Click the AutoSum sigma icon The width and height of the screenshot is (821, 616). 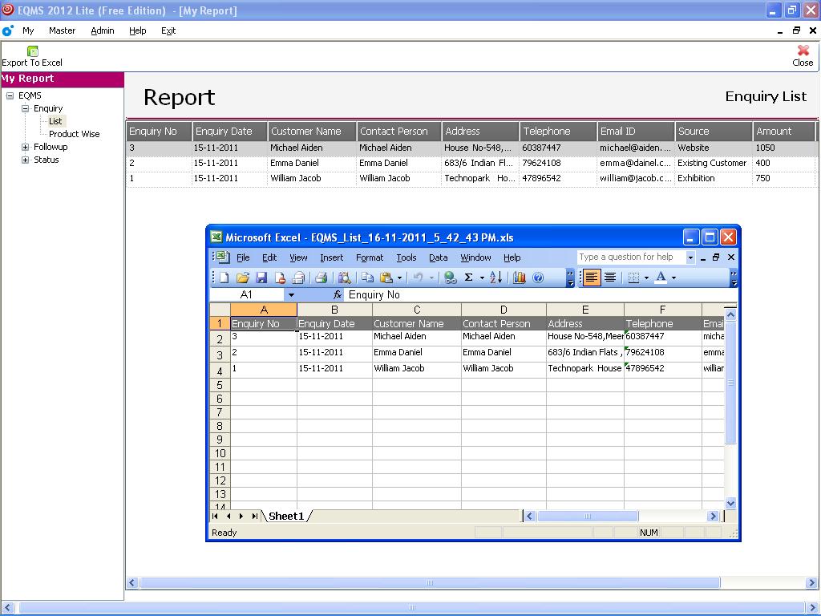coord(468,278)
